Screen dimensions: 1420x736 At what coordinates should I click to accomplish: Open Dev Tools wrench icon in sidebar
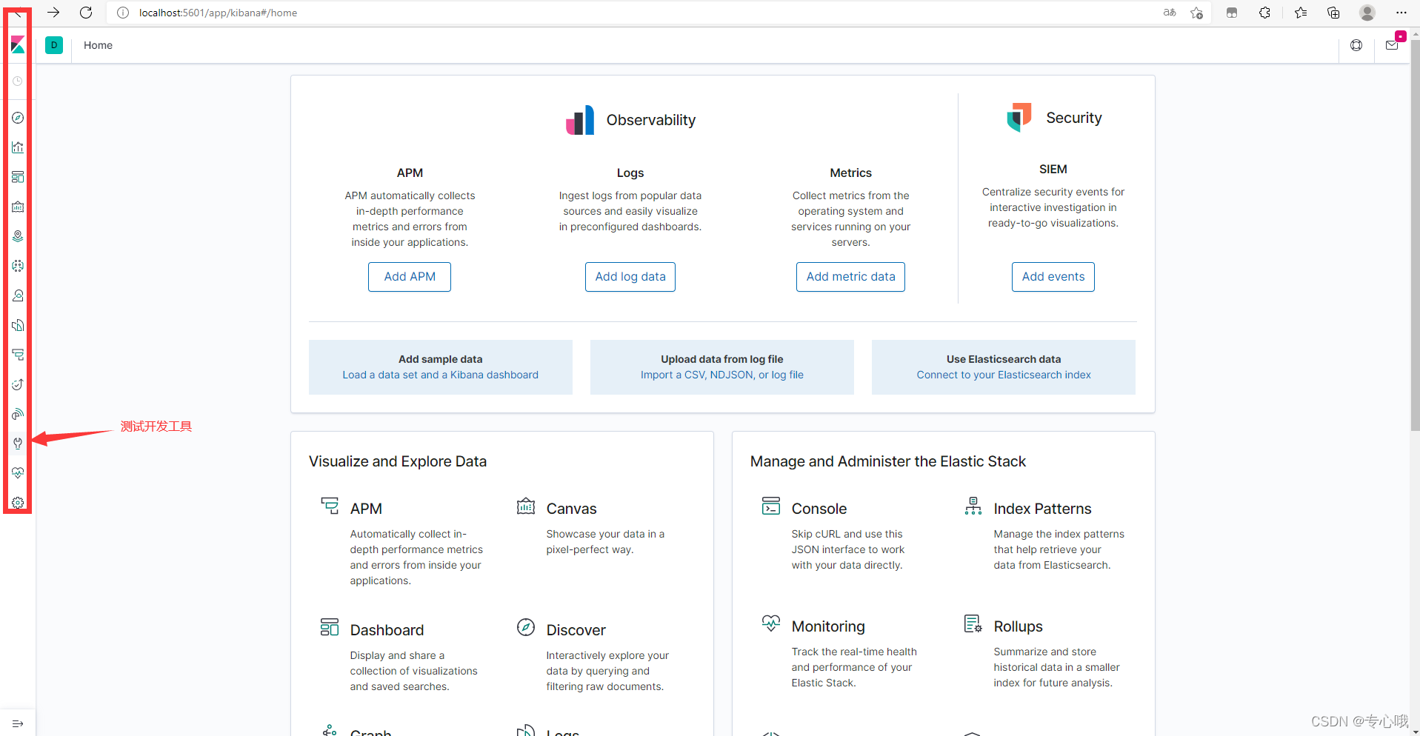coord(18,444)
